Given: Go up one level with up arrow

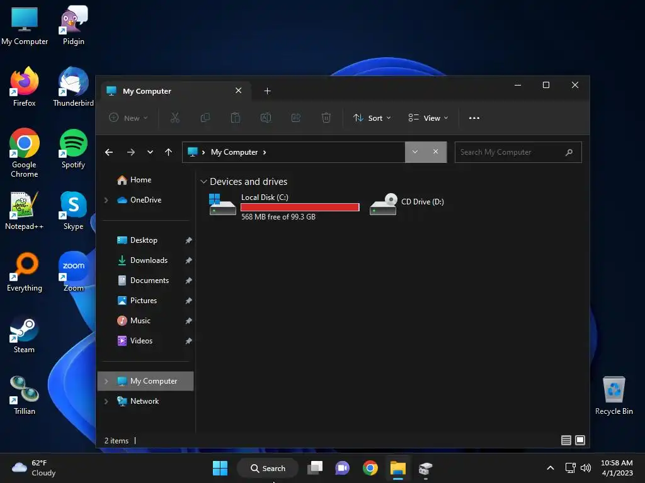Looking at the screenshot, I should click(x=168, y=152).
